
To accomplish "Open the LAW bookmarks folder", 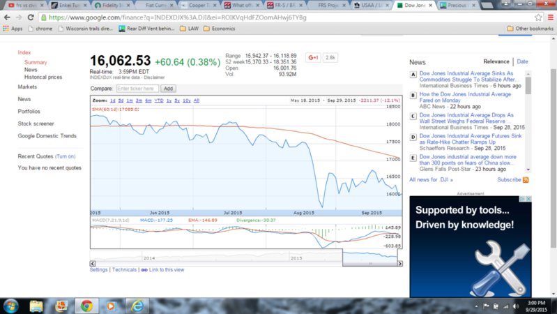I will 190,29.
